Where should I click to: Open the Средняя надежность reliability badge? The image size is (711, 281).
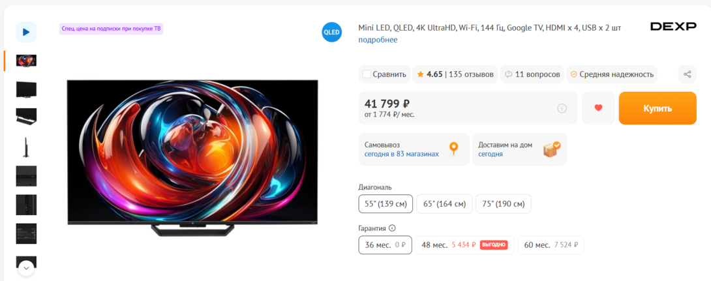coord(612,74)
